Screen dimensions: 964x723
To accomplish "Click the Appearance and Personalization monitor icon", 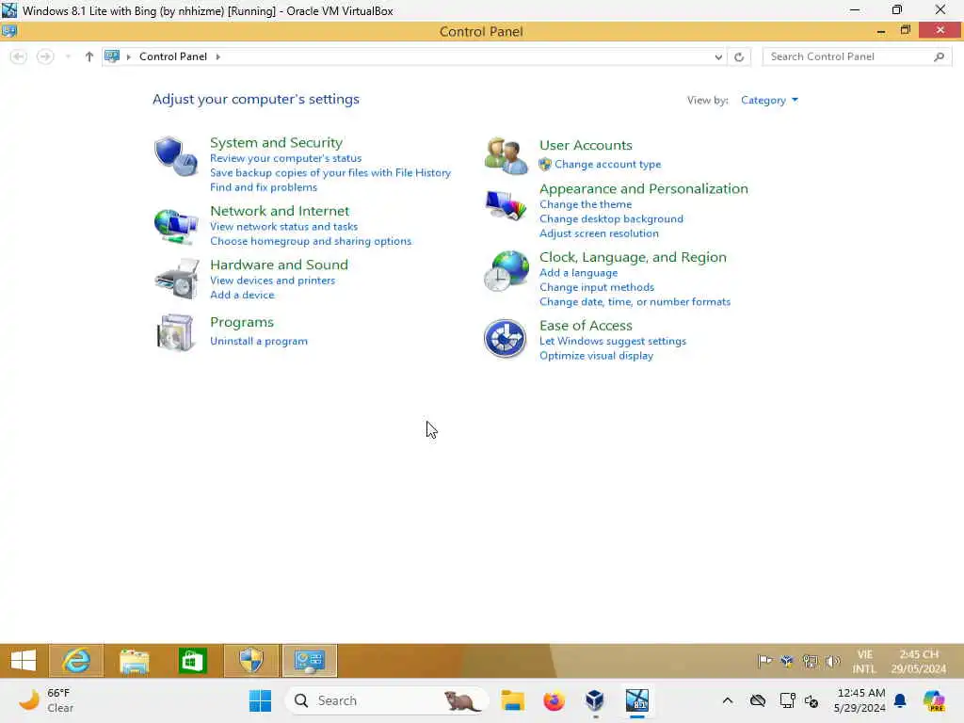I will (x=506, y=205).
